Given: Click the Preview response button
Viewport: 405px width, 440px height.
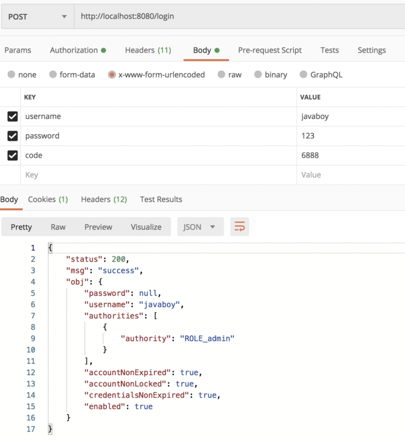Looking at the screenshot, I should coord(98,227).
